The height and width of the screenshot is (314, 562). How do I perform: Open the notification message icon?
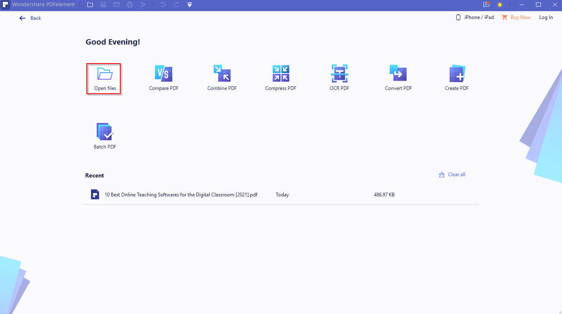[486, 5]
